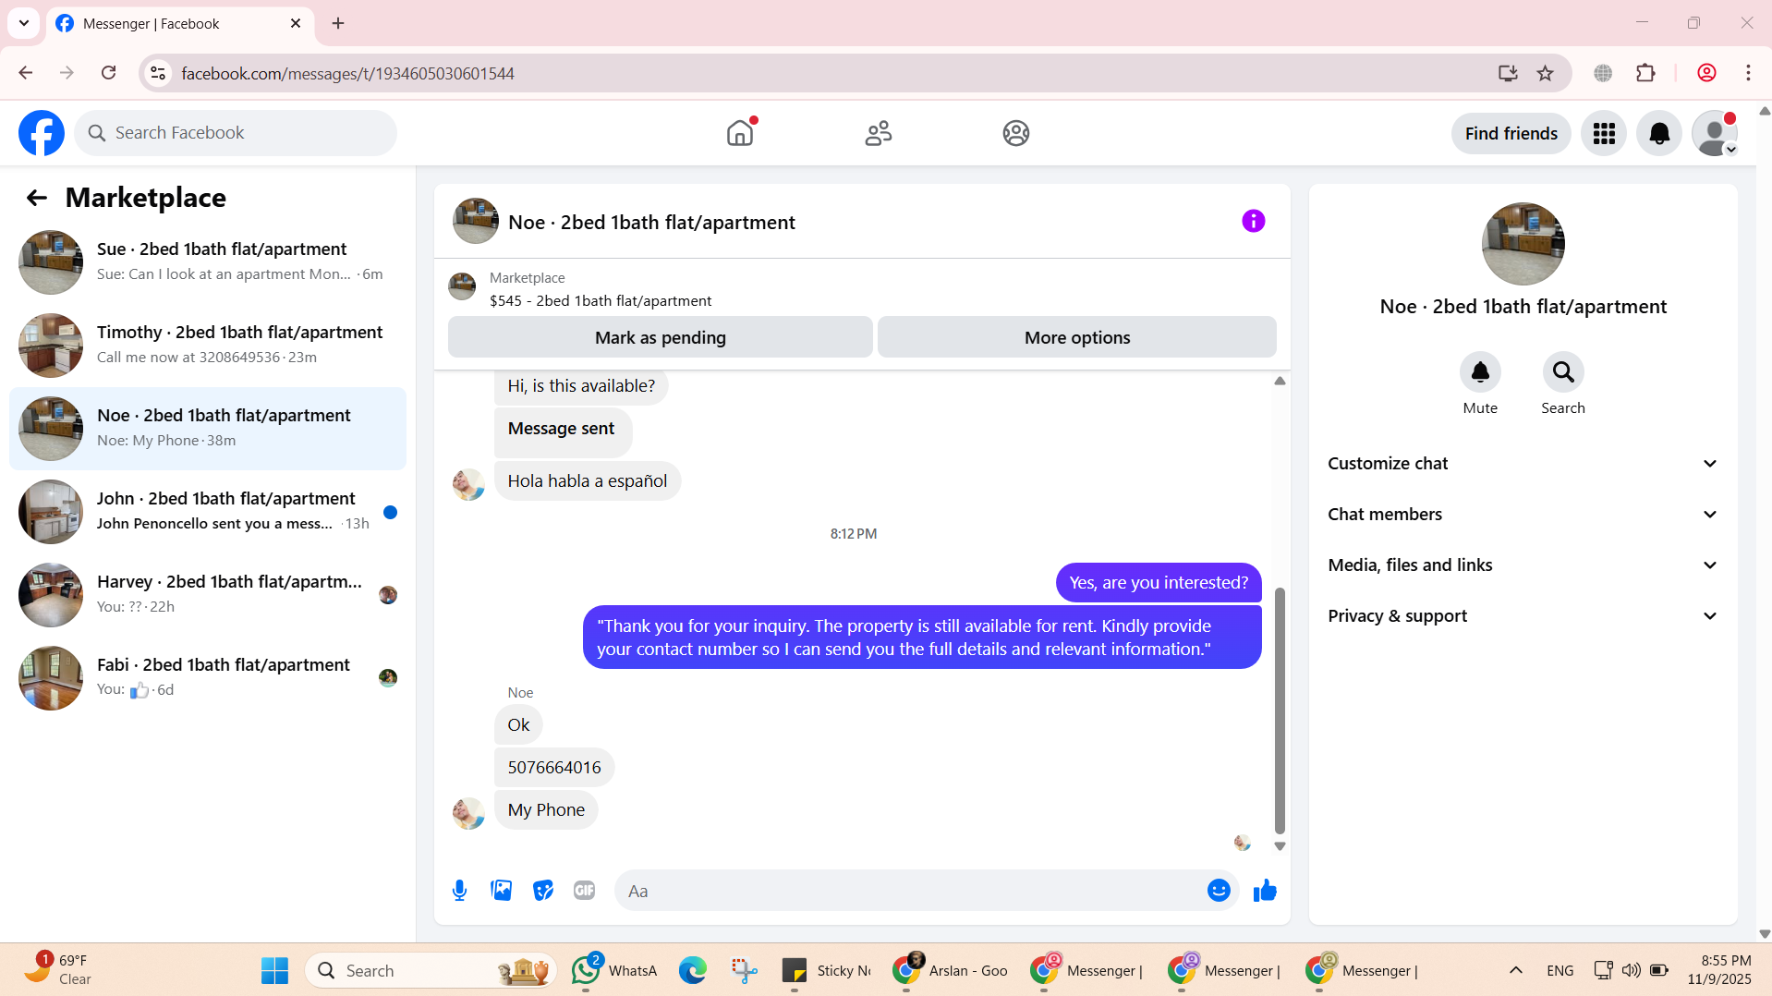Click the chat scrollbar thumb
Viewport: 1772px width, 996px height.
tap(1280, 710)
